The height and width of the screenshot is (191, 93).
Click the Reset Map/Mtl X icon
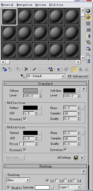click(x=26, y=69)
